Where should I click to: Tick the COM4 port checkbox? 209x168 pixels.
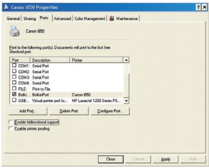(x=14, y=82)
